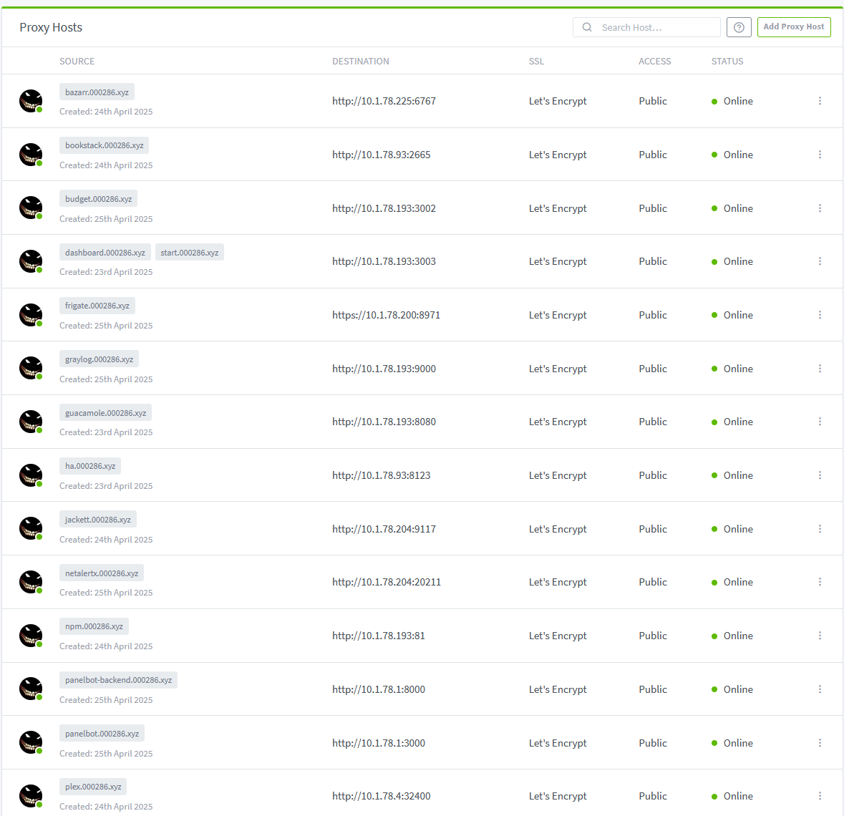Screen dimensions: 844x816
Task: Open three-dot menu for graylog.000286.xyz
Action: (x=820, y=369)
